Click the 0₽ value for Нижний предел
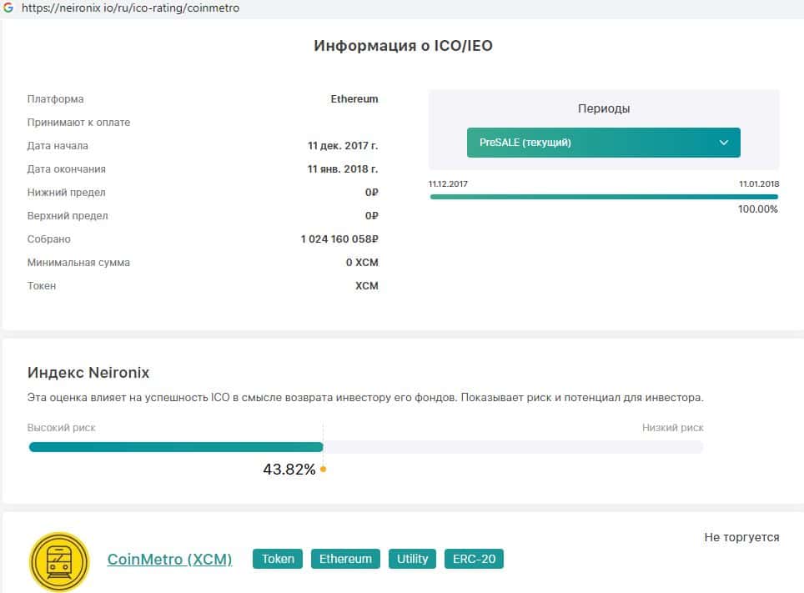The height and width of the screenshot is (593, 804). pos(372,193)
